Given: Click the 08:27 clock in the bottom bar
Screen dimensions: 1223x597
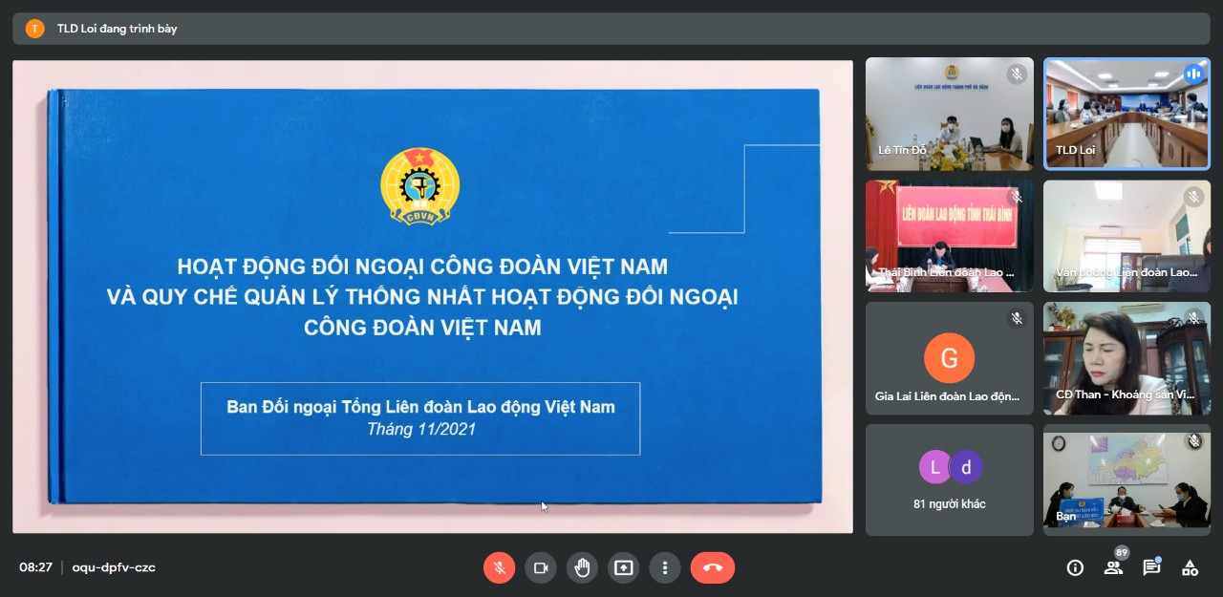Looking at the screenshot, I should (x=36, y=567).
